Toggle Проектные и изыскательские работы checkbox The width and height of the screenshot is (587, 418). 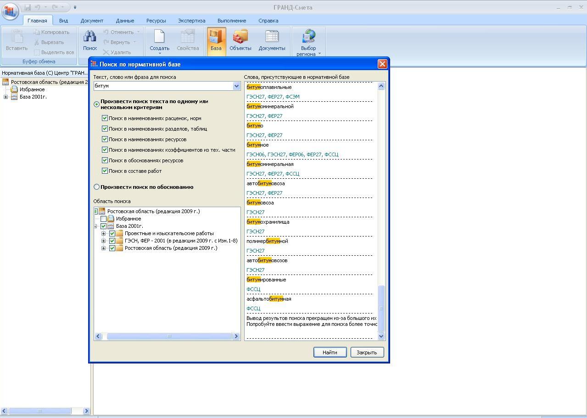[112, 233]
